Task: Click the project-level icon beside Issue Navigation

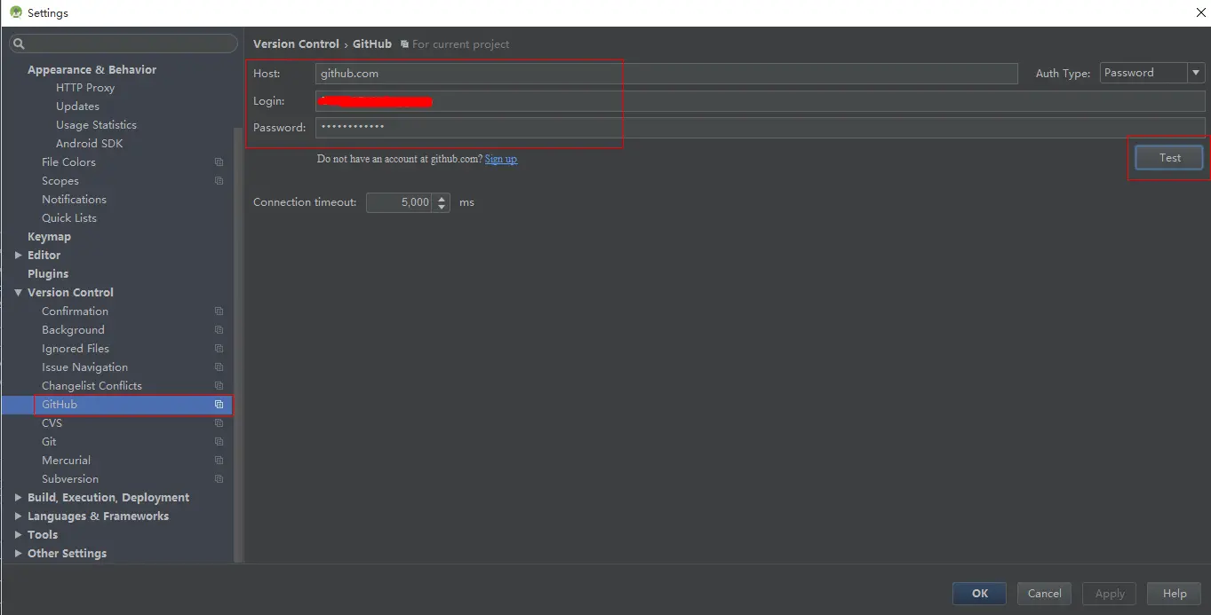Action: (219, 367)
